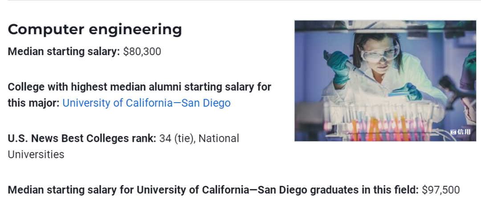Viewport: 481px width, 204px height.
Task: Click the U.S. News Best Colleges rank label
Action: point(82,138)
